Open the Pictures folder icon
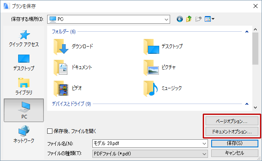 click(151, 67)
